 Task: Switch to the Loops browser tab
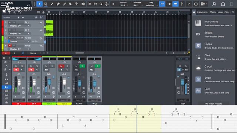coord(220,12)
